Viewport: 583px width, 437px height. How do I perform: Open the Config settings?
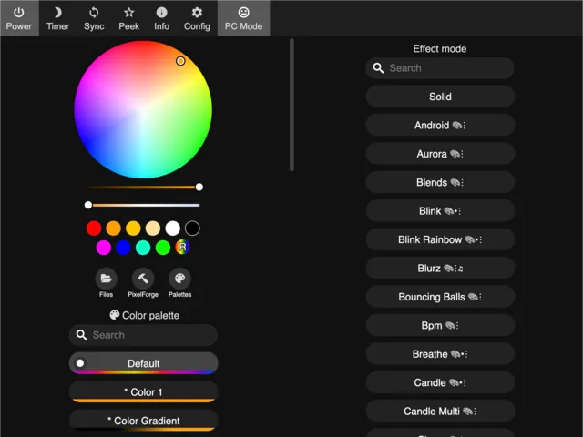(x=197, y=18)
